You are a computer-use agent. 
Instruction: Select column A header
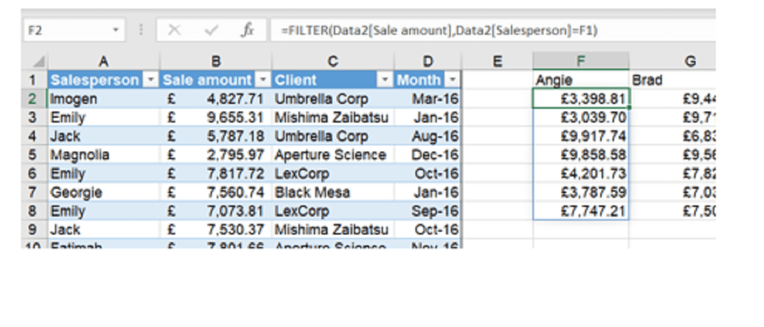[103, 61]
